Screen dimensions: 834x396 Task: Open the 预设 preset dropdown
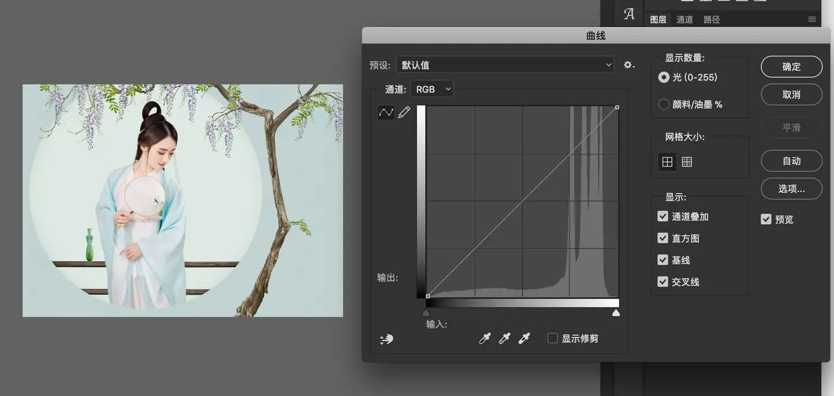505,65
